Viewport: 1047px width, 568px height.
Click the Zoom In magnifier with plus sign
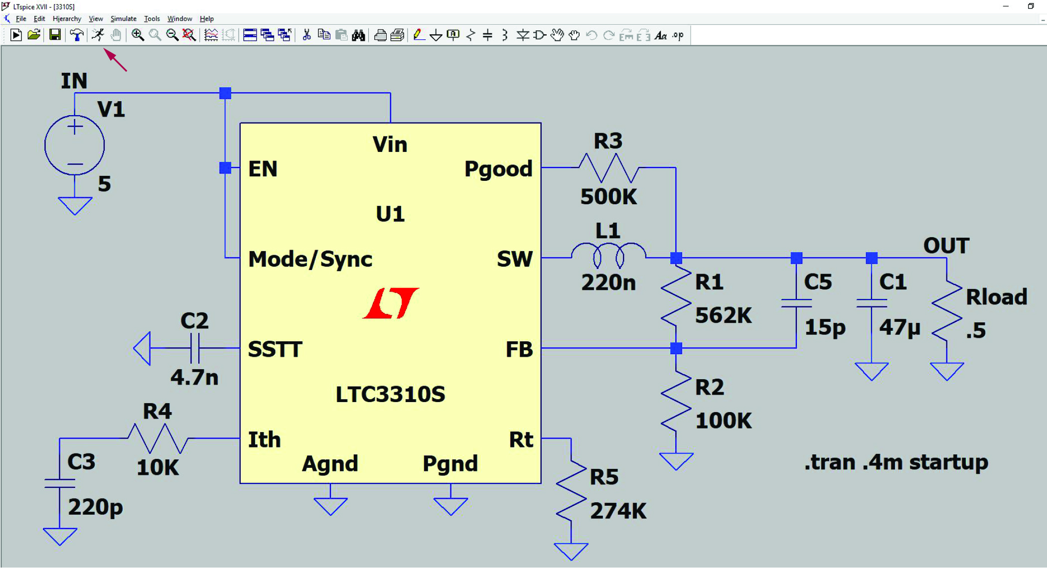click(x=138, y=35)
